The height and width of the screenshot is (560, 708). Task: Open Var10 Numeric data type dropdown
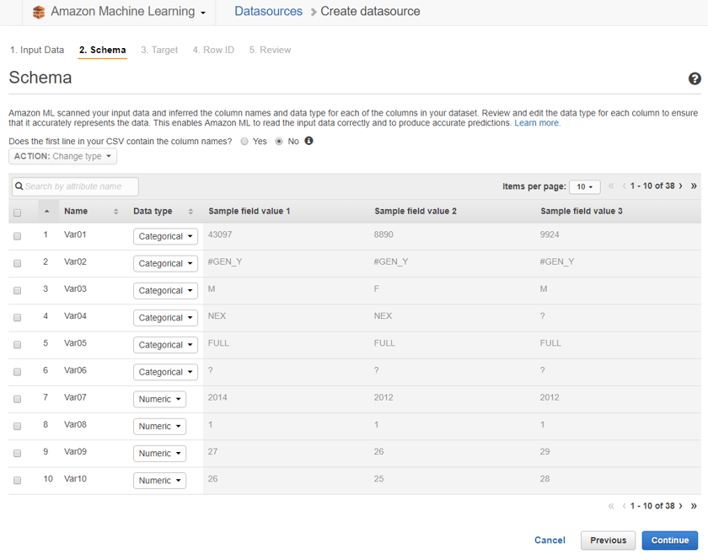coord(159,481)
